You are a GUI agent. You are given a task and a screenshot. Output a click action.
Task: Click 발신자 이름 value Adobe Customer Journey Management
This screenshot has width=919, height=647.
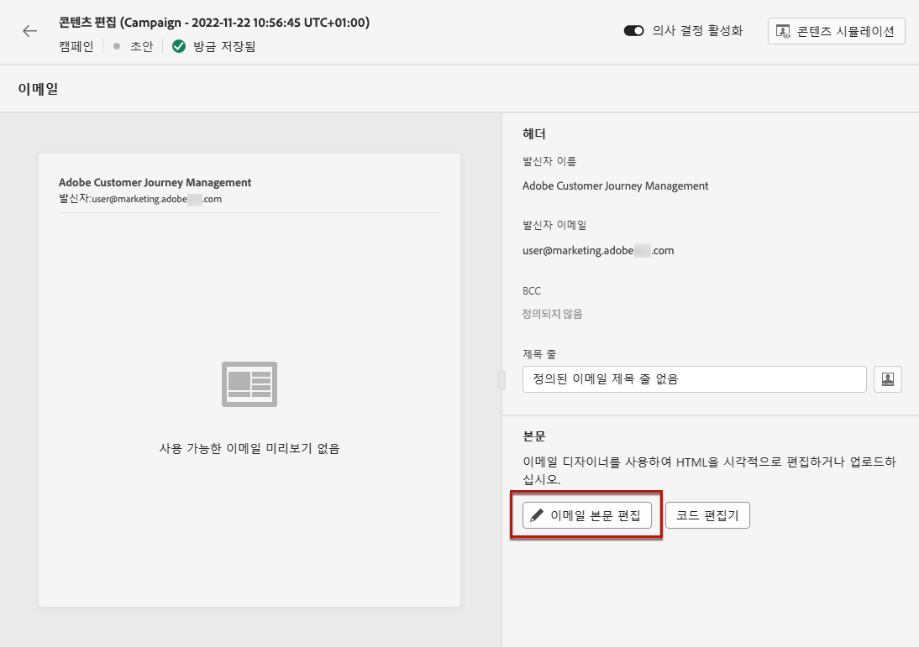[616, 186]
